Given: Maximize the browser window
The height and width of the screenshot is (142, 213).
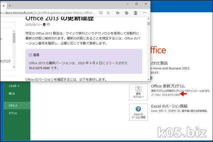Looking at the screenshot, I should click(x=137, y=4).
